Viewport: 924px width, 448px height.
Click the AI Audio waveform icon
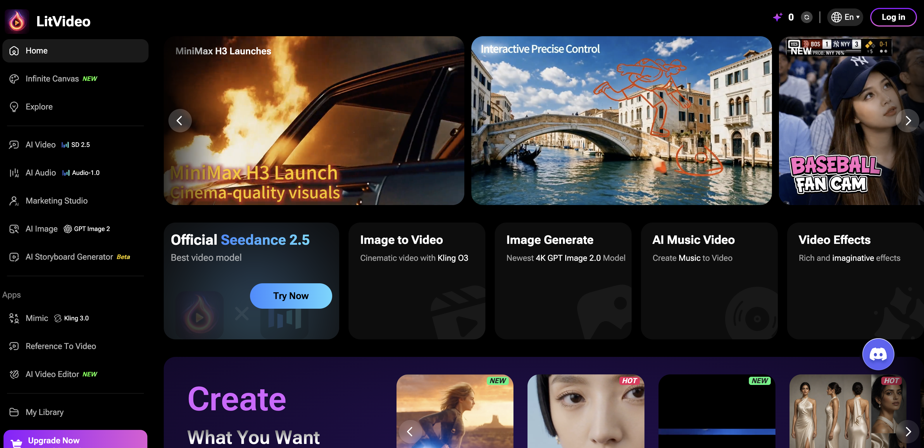pyautogui.click(x=14, y=173)
